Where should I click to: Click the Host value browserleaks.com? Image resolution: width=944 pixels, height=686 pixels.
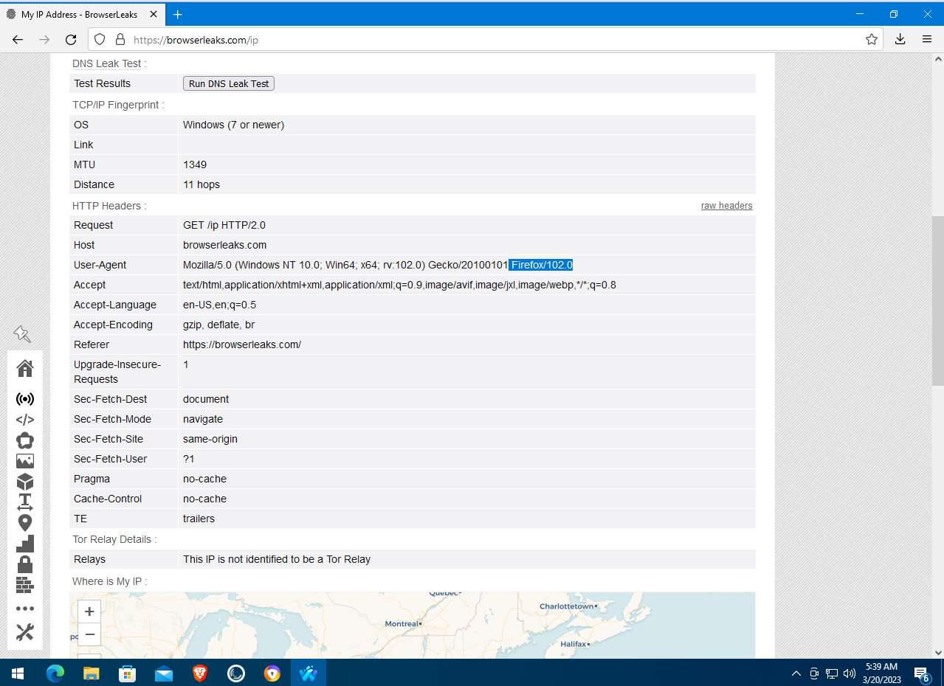coord(224,245)
